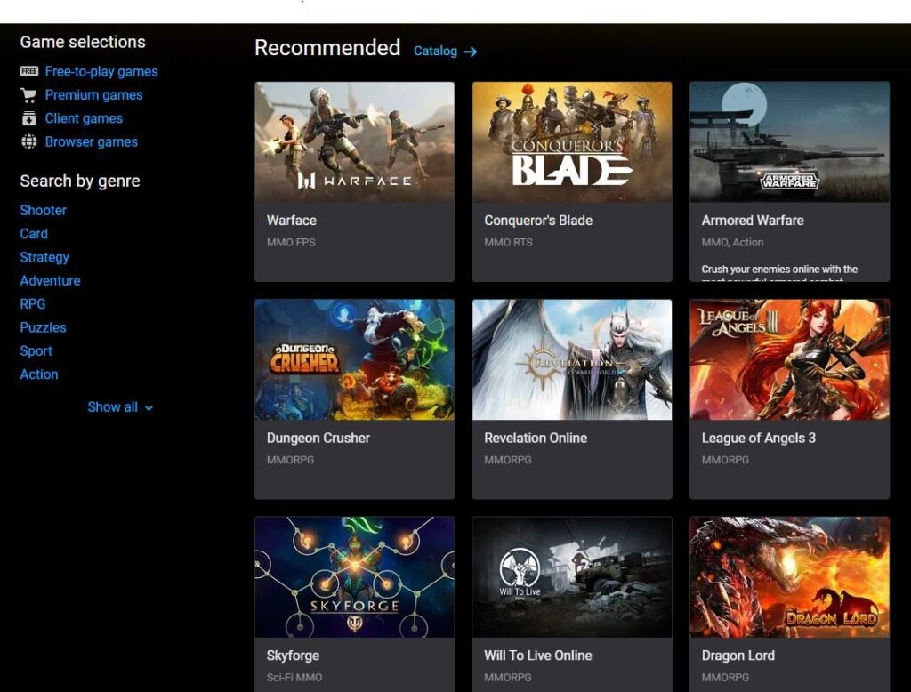
Task: Open the Dragon Lord cover image
Action: coord(790,577)
